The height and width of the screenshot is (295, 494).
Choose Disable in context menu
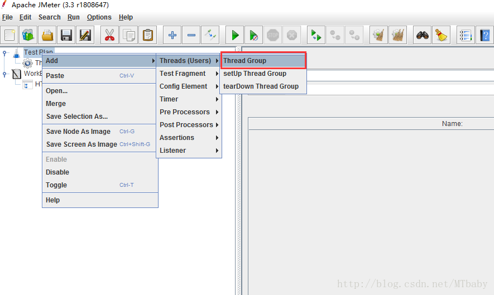click(100, 172)
